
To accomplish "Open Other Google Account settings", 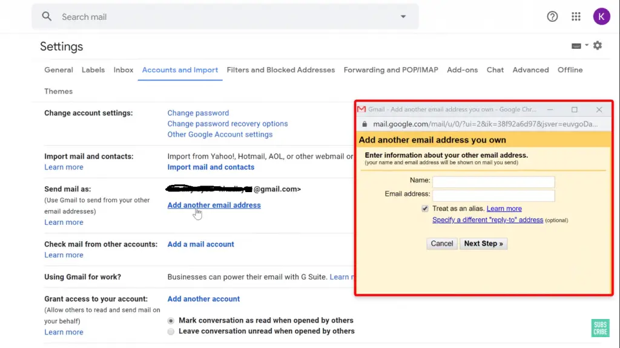I will click(x=220, y=134).
